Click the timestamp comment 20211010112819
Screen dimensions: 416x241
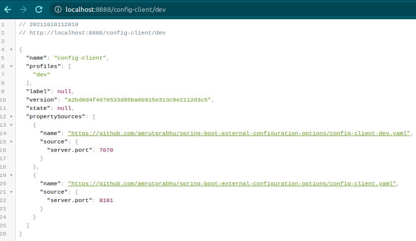pos(54,25)
